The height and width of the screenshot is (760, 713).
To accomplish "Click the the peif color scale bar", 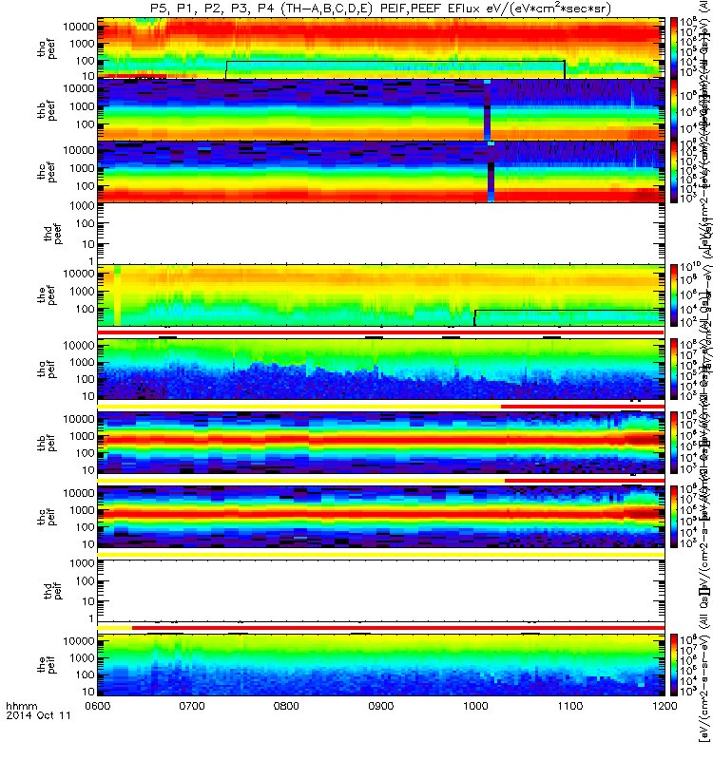I will [x=674, y=664].
